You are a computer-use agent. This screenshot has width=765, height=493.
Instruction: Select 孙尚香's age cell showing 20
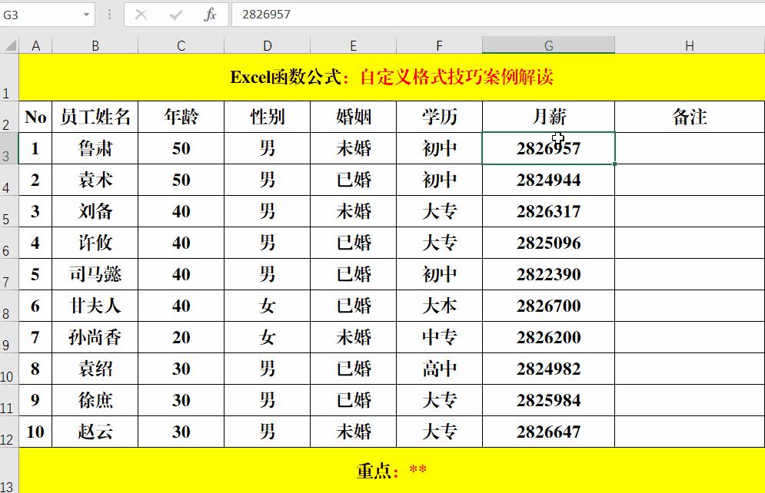(180, 337)
